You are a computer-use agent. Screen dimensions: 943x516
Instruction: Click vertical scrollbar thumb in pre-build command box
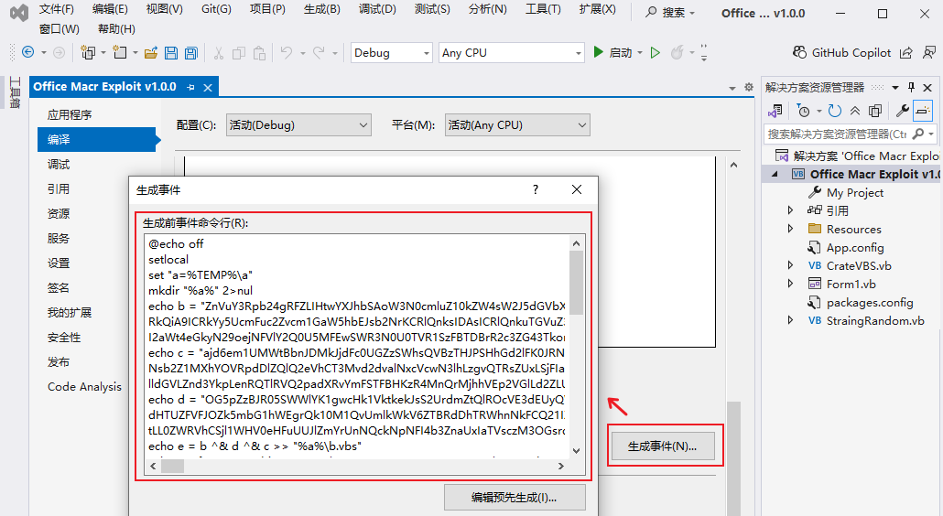tap(576, 283)
